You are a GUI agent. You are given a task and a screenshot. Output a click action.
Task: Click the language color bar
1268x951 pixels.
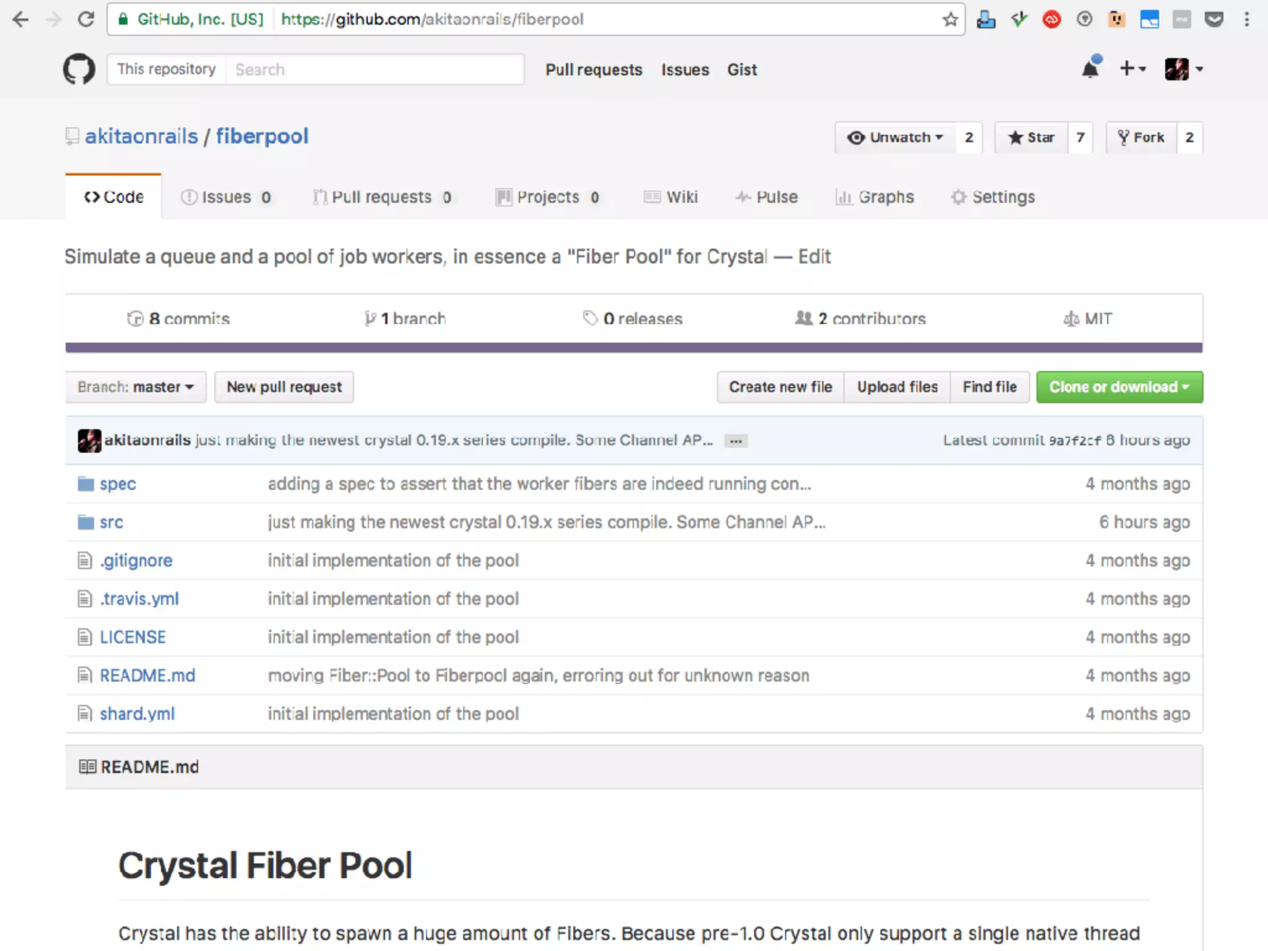634,347
